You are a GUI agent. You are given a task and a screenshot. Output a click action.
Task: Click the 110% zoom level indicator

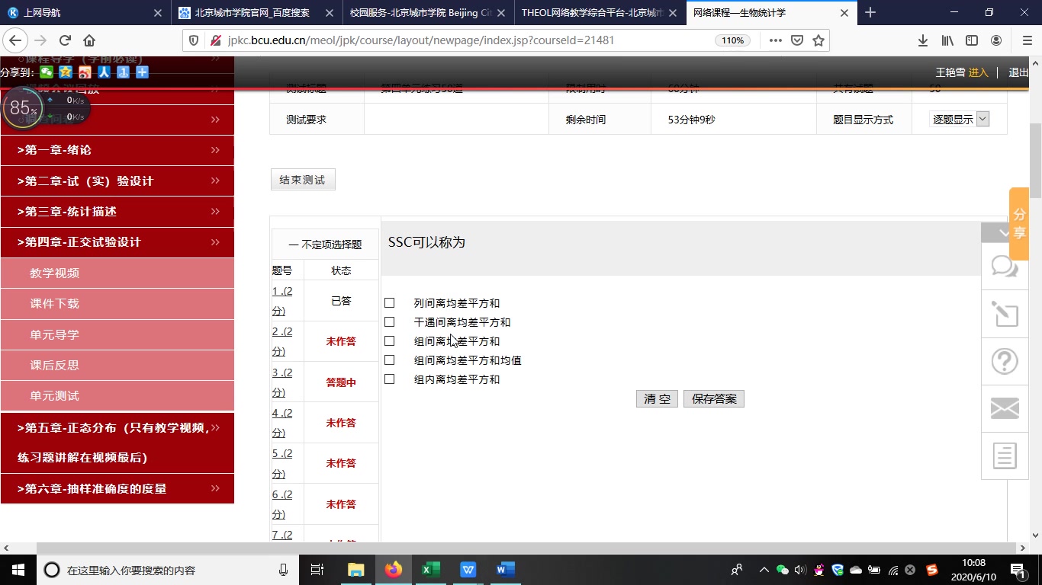click(x=732, y=40)
